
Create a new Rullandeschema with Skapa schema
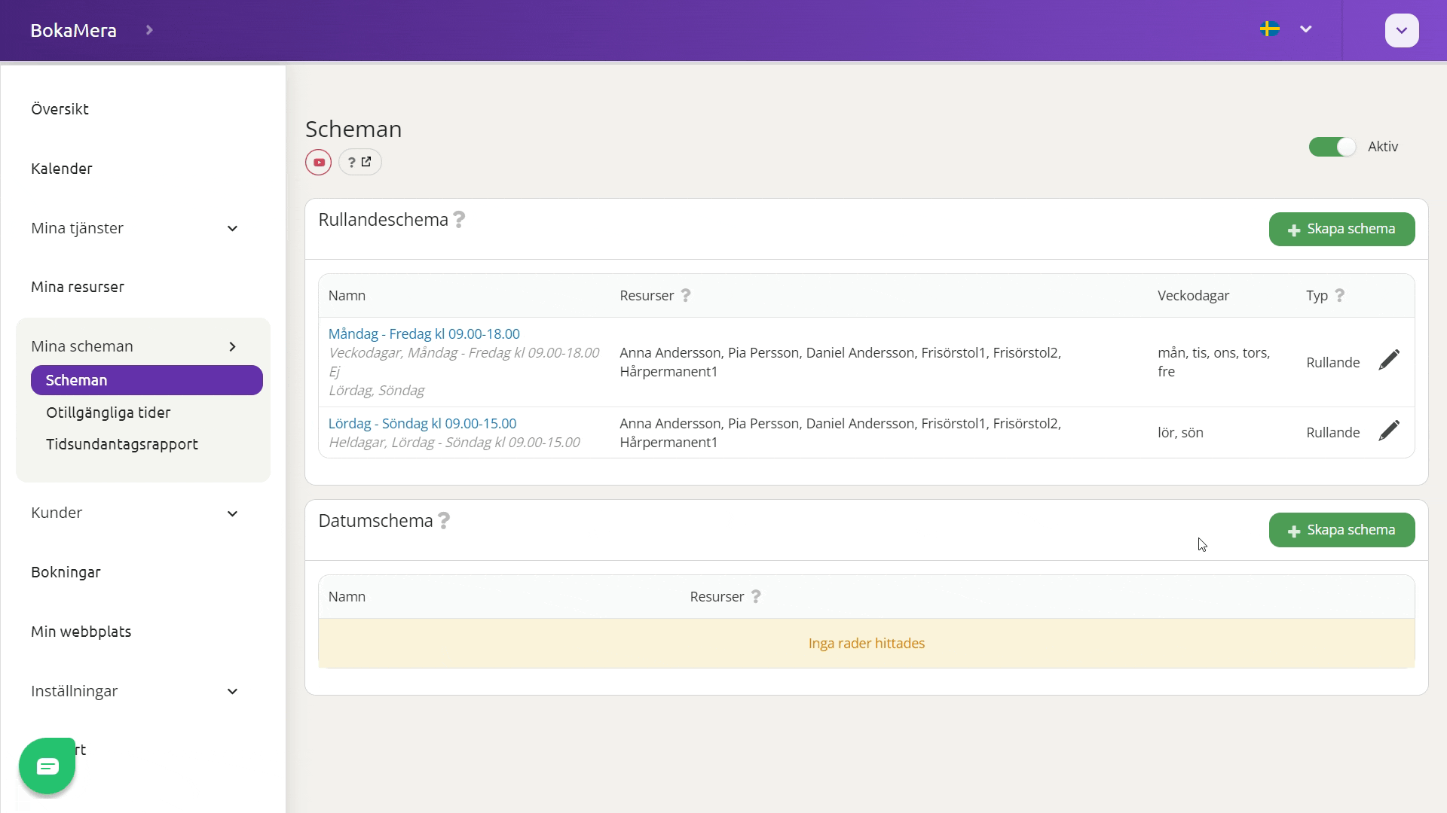tap(1341, 229)
